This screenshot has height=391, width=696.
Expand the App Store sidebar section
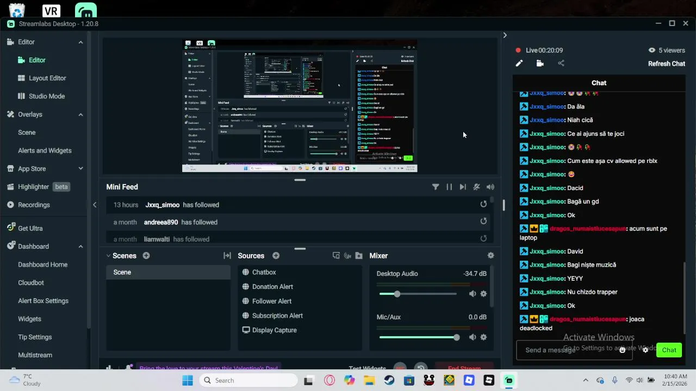pos(80,169)
